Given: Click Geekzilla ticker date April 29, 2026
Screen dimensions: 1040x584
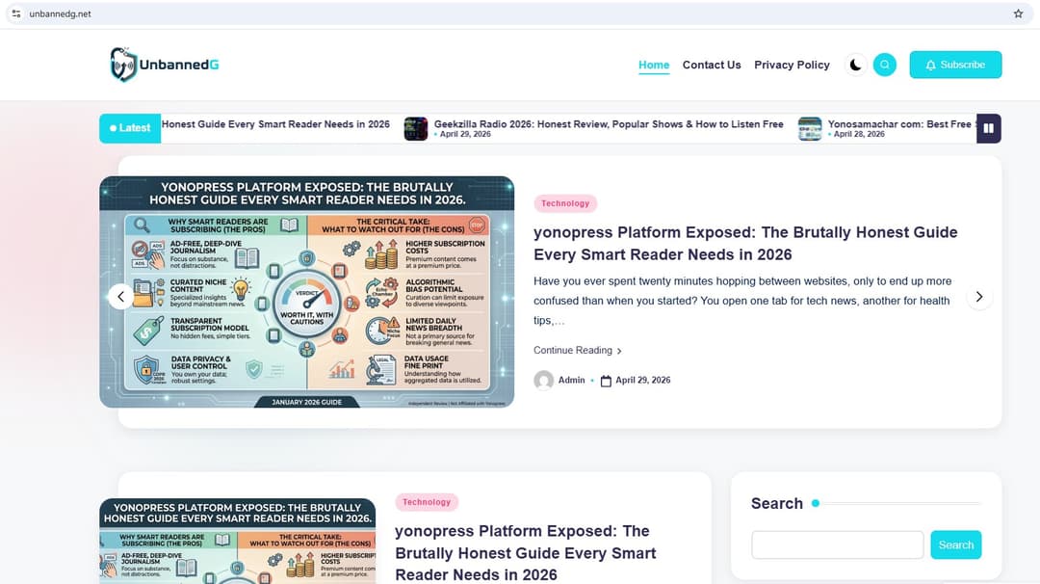Looking at the screenshot, I should click(x=465, y=134).
